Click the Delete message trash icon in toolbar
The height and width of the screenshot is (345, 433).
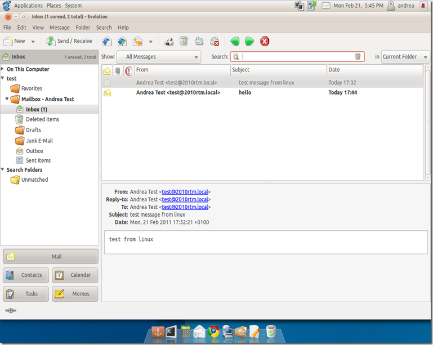184,42
